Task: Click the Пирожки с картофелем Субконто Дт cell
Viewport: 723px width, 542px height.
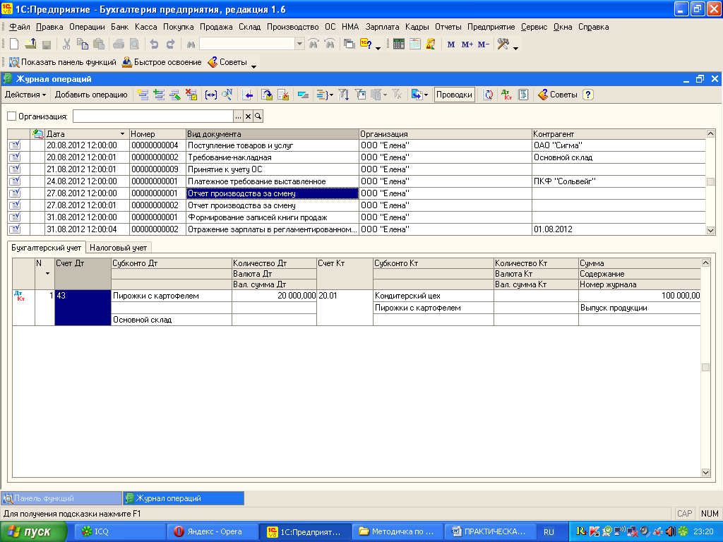Action: pyautogui.click(x=172, y=296)
